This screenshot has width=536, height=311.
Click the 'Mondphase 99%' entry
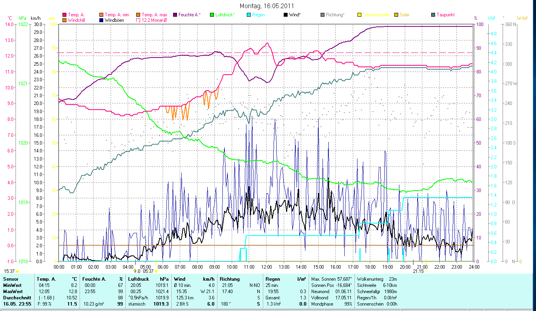click(x=331, y=304)
